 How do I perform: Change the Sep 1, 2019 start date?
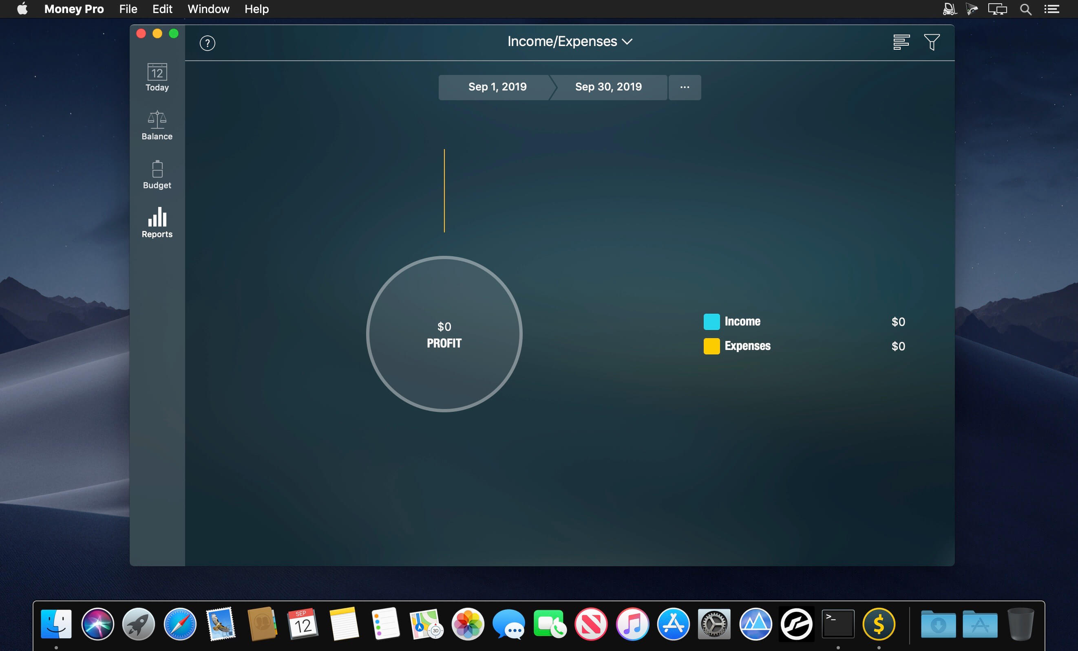coord(497,87)
